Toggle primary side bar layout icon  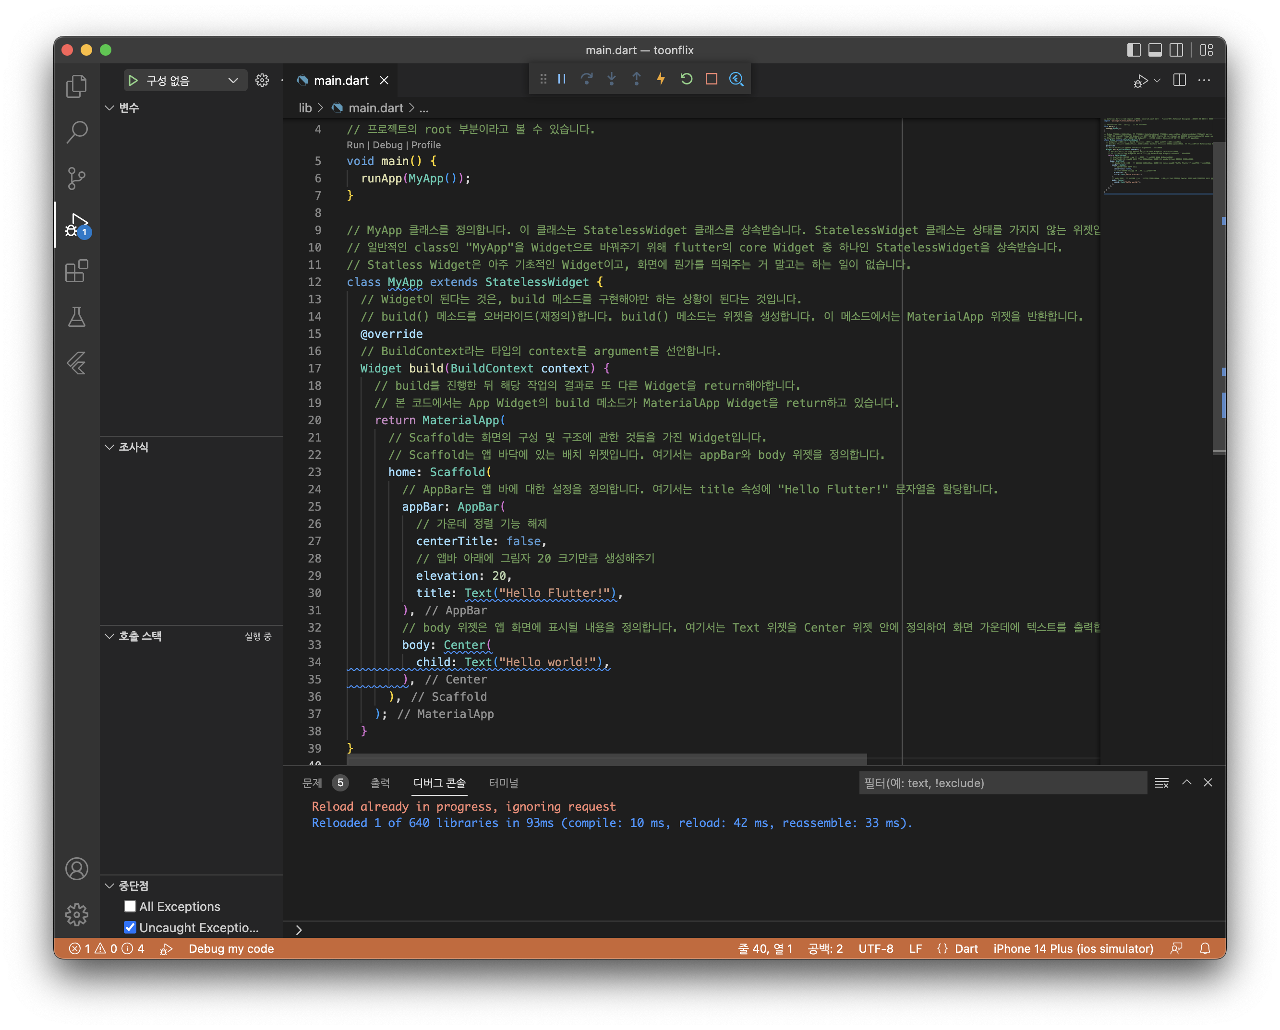click(1134, 50)
